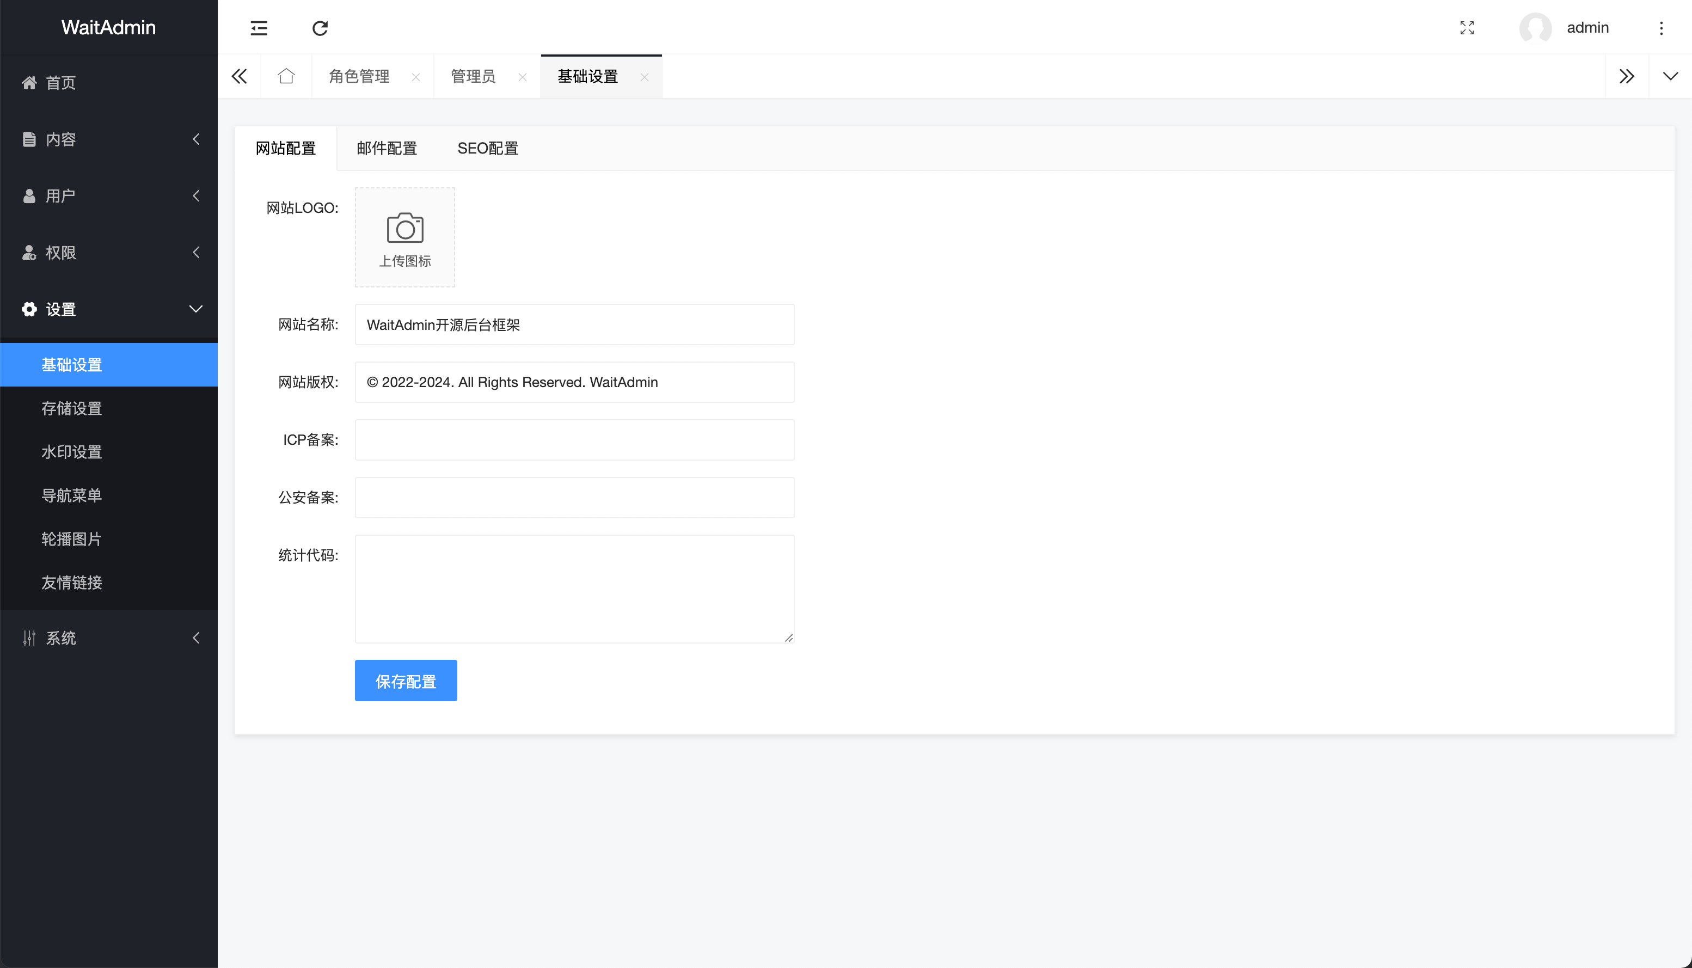Viewport: 1692px width, 968px height.
Task: Collapse the 设置 submenu chevron
Action: click(x=195, y=309)
